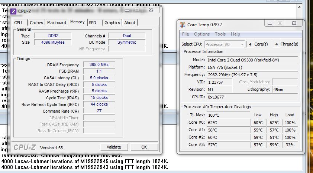Expand the Select CPU Processor #0 dropdown
Screen dimensions: 313x173
pos(225,44)
